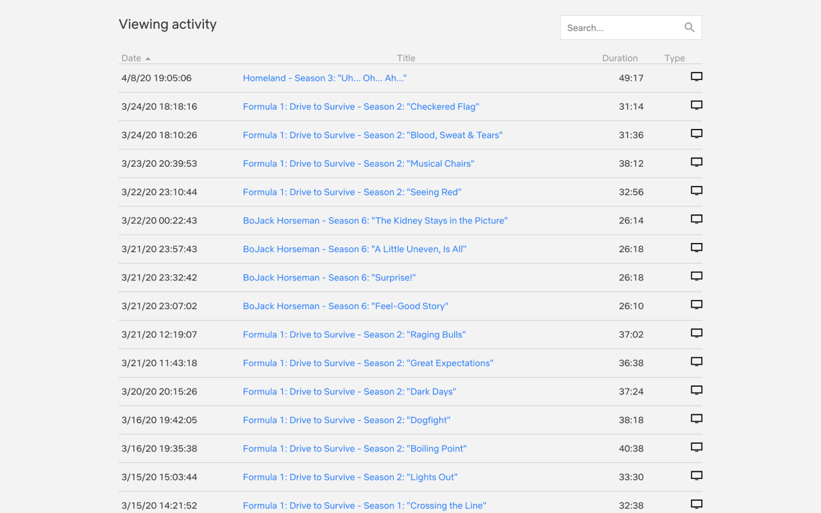This screenshot has height=513, width=821.
Task: Open BoJack Horseman "Feel-Good Story" link
Action: [x=346, y=306]
